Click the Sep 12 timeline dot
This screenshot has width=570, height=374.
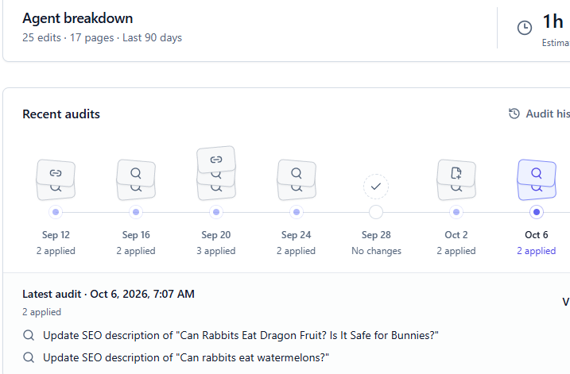tap(56, 212)
